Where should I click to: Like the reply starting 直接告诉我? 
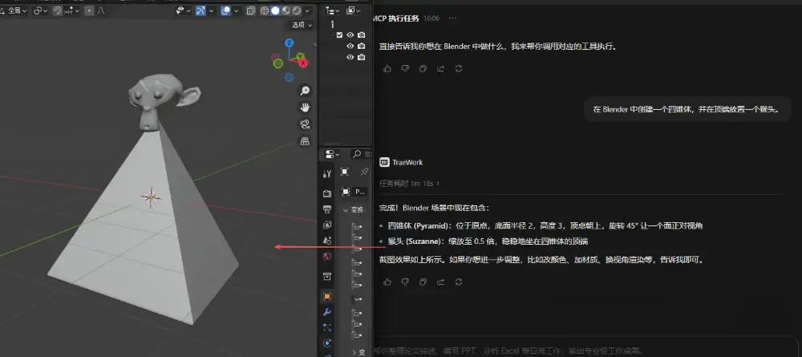387,68
